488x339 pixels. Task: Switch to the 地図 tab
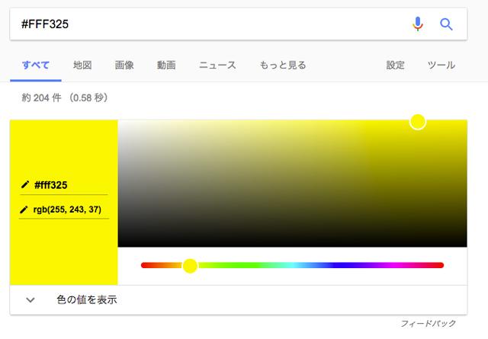click(x=82, y=65)
